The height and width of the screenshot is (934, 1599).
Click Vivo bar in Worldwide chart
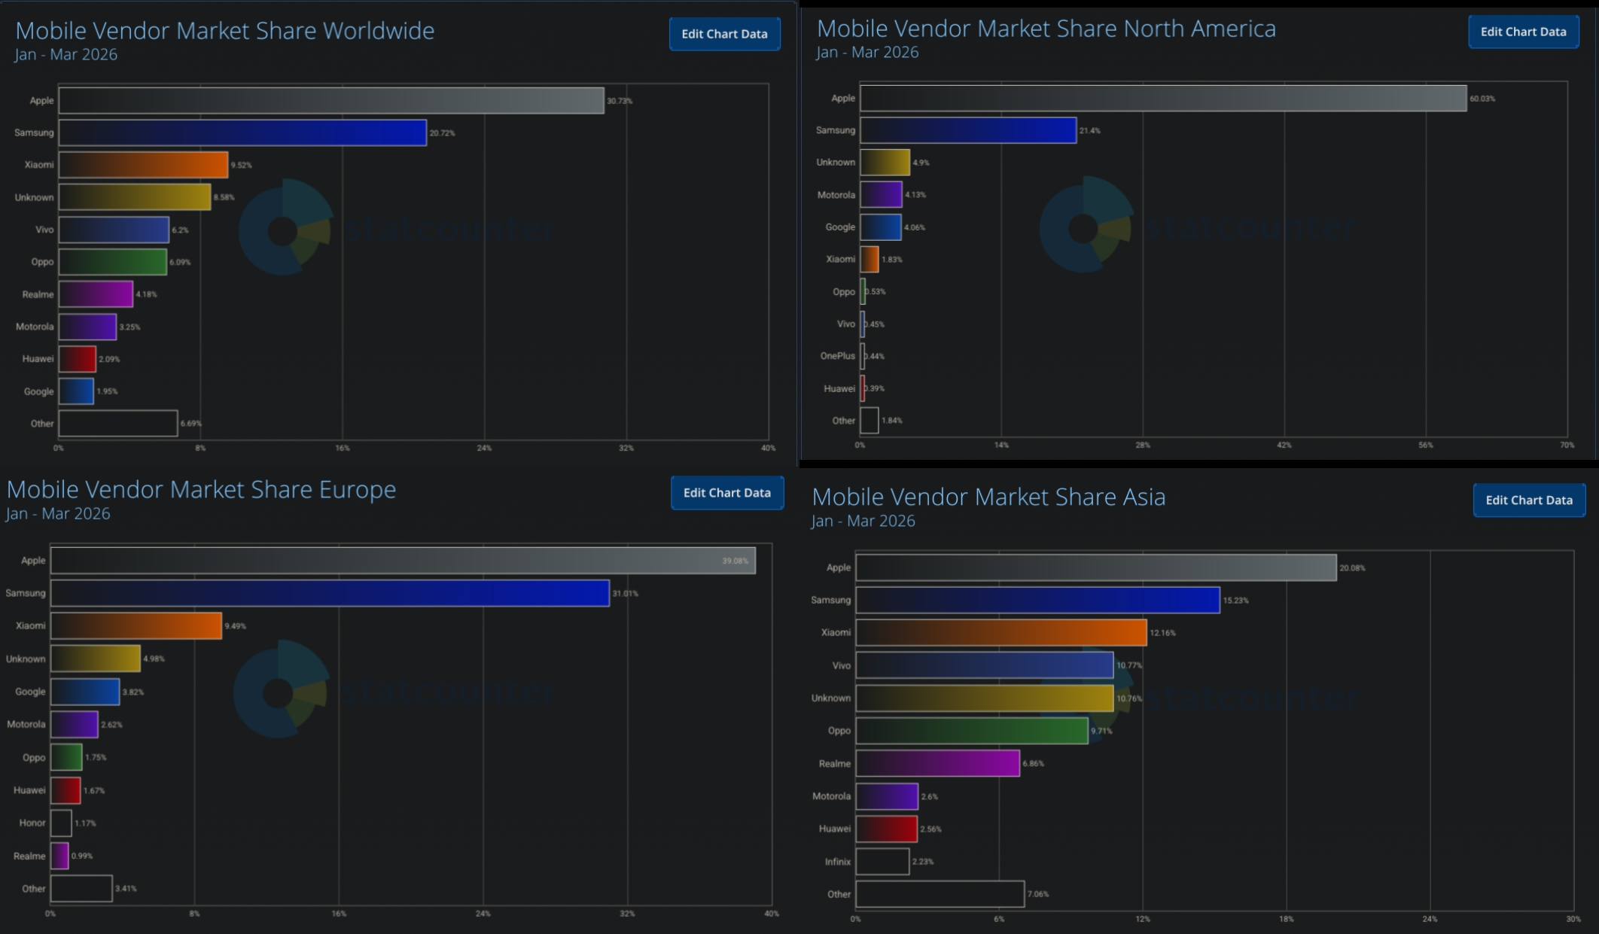[114, 230]
